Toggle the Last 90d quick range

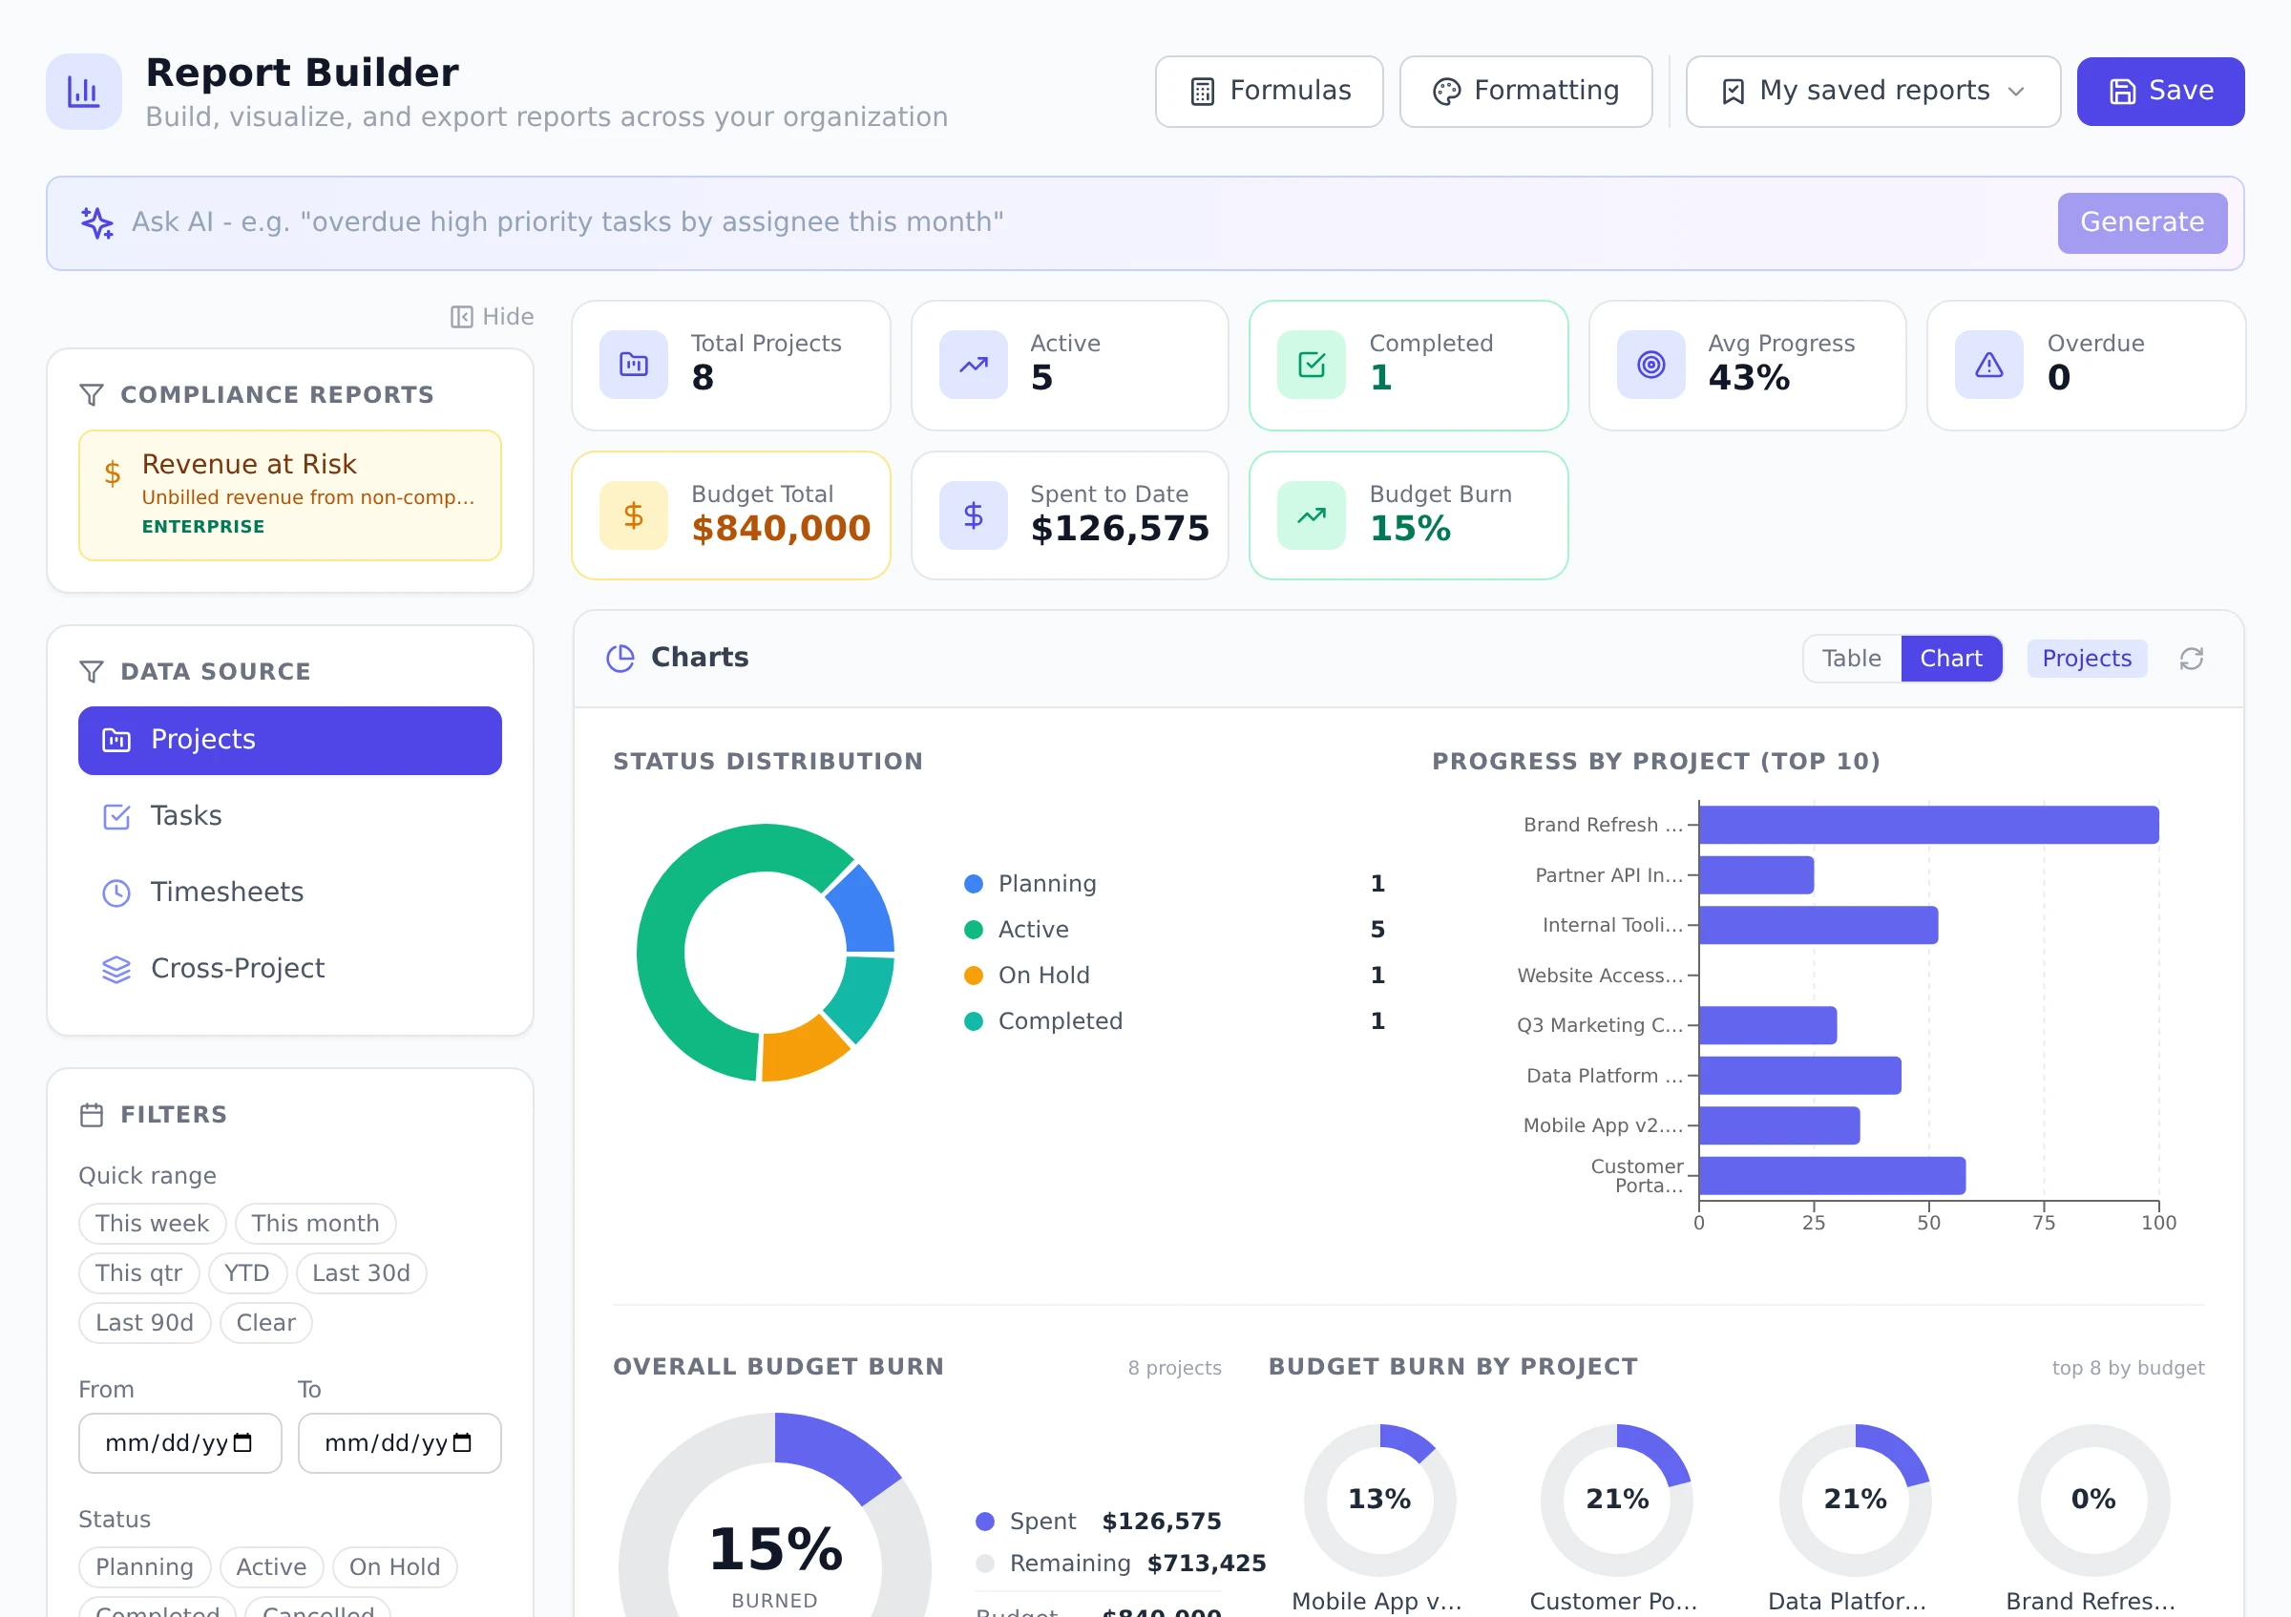click(x=145, y=1324)
